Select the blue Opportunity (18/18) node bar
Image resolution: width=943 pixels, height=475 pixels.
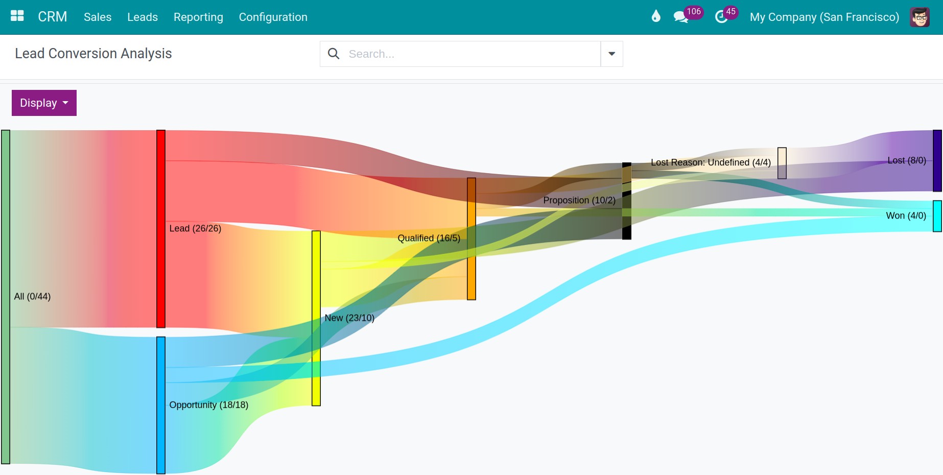(x=161, y=405)
